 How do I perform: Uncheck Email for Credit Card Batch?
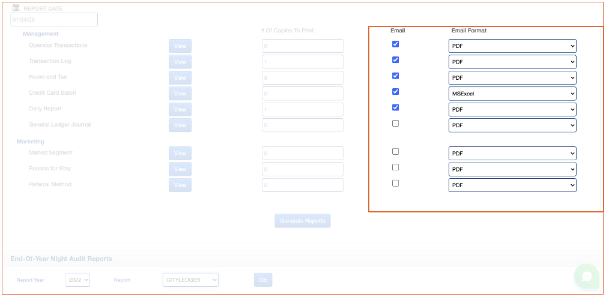pyautogui.click(x=395, y=92)
